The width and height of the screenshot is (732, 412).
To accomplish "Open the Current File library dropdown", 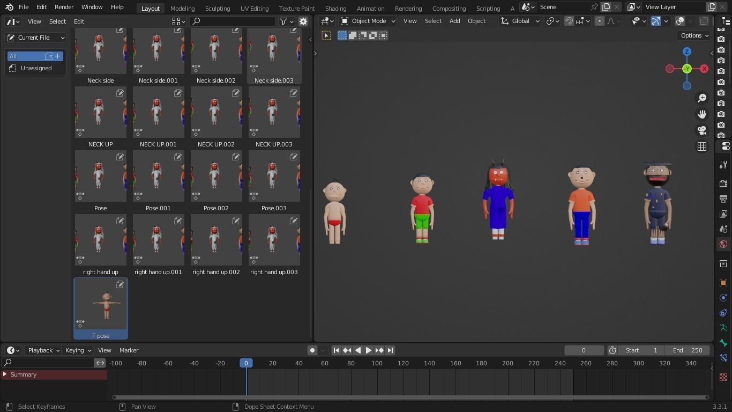I will 36,38.
